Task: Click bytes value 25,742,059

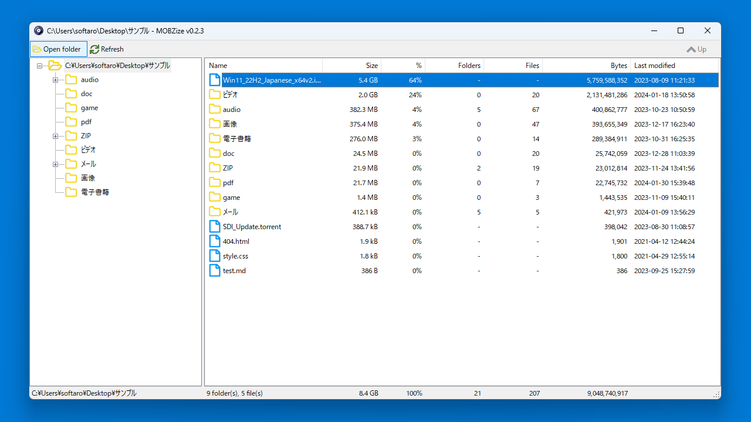Action: [611, 154]
